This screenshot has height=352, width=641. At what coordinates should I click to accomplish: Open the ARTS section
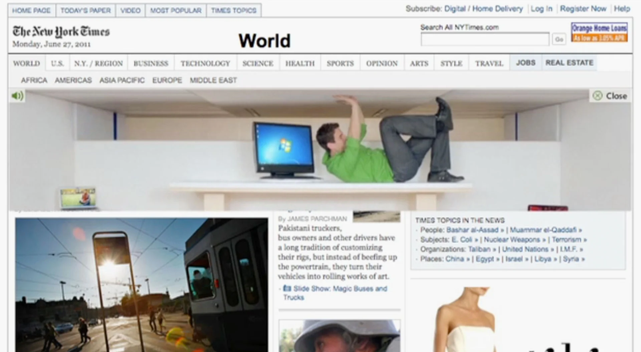[419, 63]
